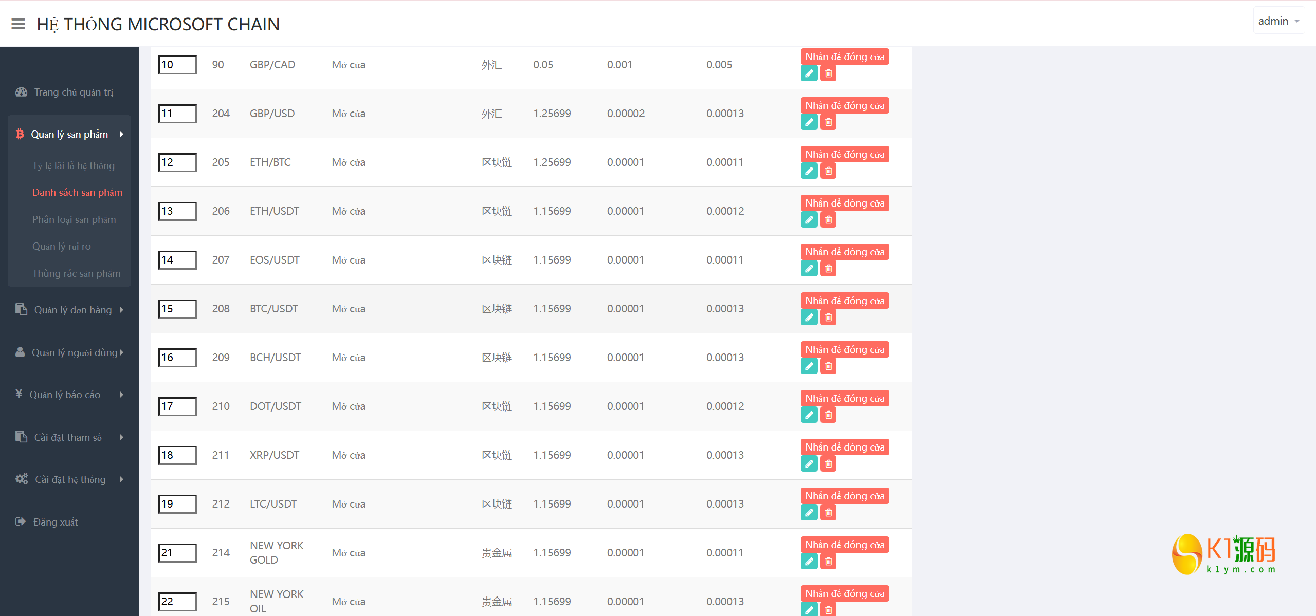Open Phân loại sản phẩm submenu item

click(x=74, y=219)
